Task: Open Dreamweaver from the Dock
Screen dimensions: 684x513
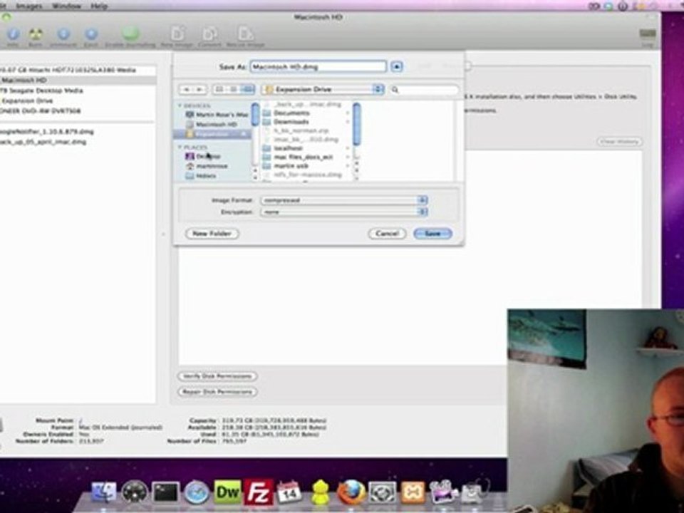Action: point(227,492)
